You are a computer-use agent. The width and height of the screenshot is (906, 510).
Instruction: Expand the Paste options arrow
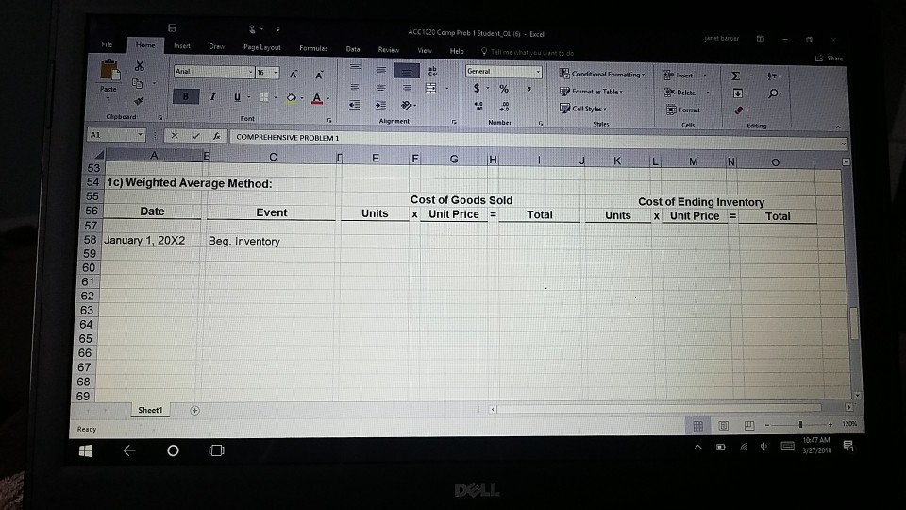click(108, 97)
